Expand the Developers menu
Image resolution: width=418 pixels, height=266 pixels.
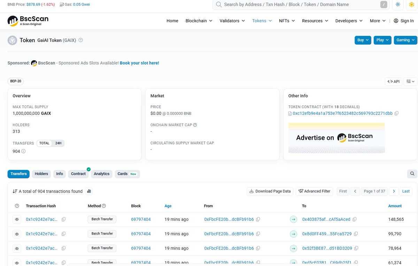tap(349, 21)
